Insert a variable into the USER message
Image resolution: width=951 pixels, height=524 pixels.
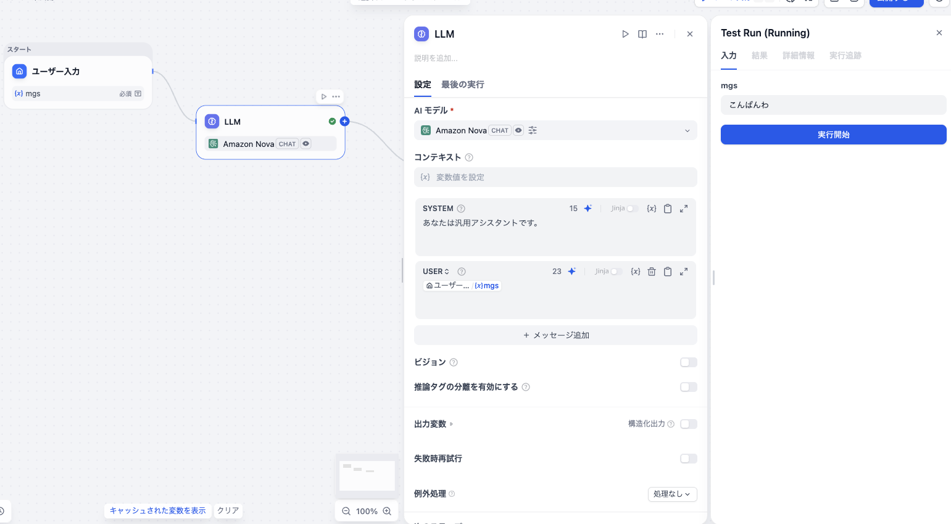pyautogui.click(x=635, y=272)
